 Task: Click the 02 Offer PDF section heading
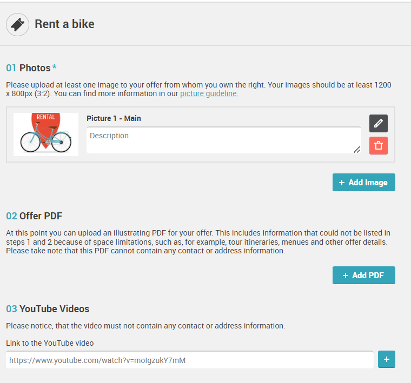34,216
